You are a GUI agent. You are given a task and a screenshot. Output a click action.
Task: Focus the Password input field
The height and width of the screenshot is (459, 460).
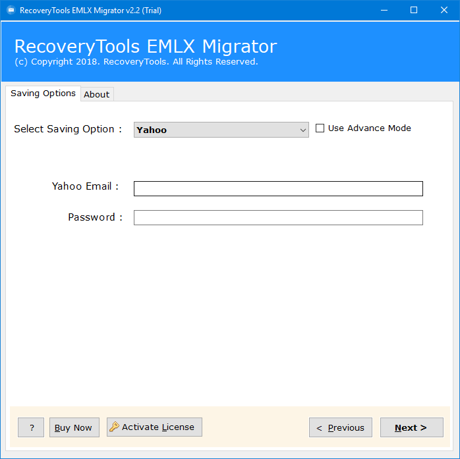pos(278,217)
